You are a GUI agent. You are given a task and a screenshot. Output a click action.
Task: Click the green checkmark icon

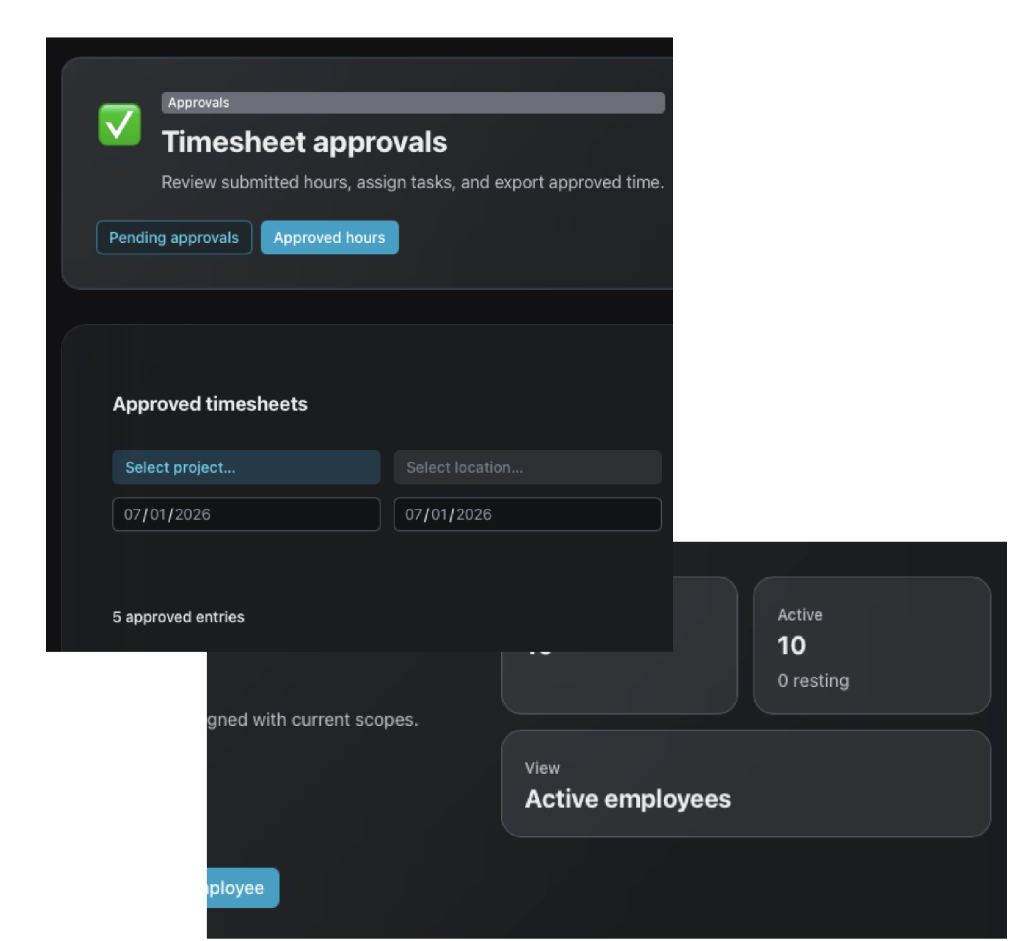coord(120,125)
